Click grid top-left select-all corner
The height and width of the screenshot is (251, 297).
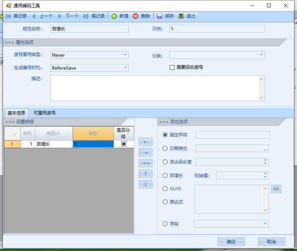point(12,134)
